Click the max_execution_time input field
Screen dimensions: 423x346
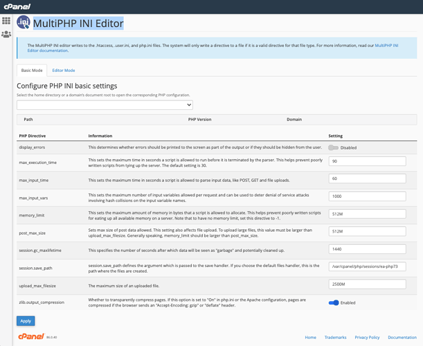coord(367,161)
